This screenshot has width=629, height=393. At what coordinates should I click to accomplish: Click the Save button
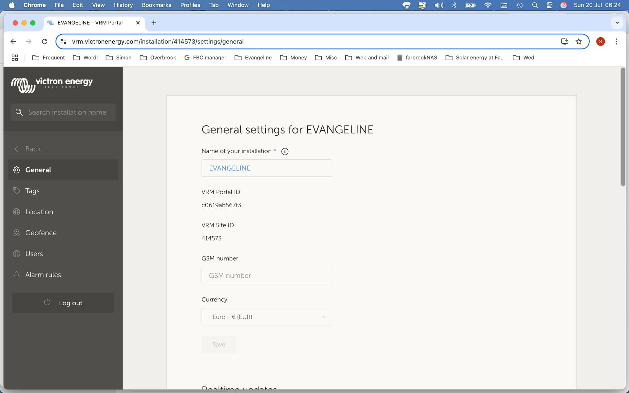pyautogui.click(x=219, y=345)
